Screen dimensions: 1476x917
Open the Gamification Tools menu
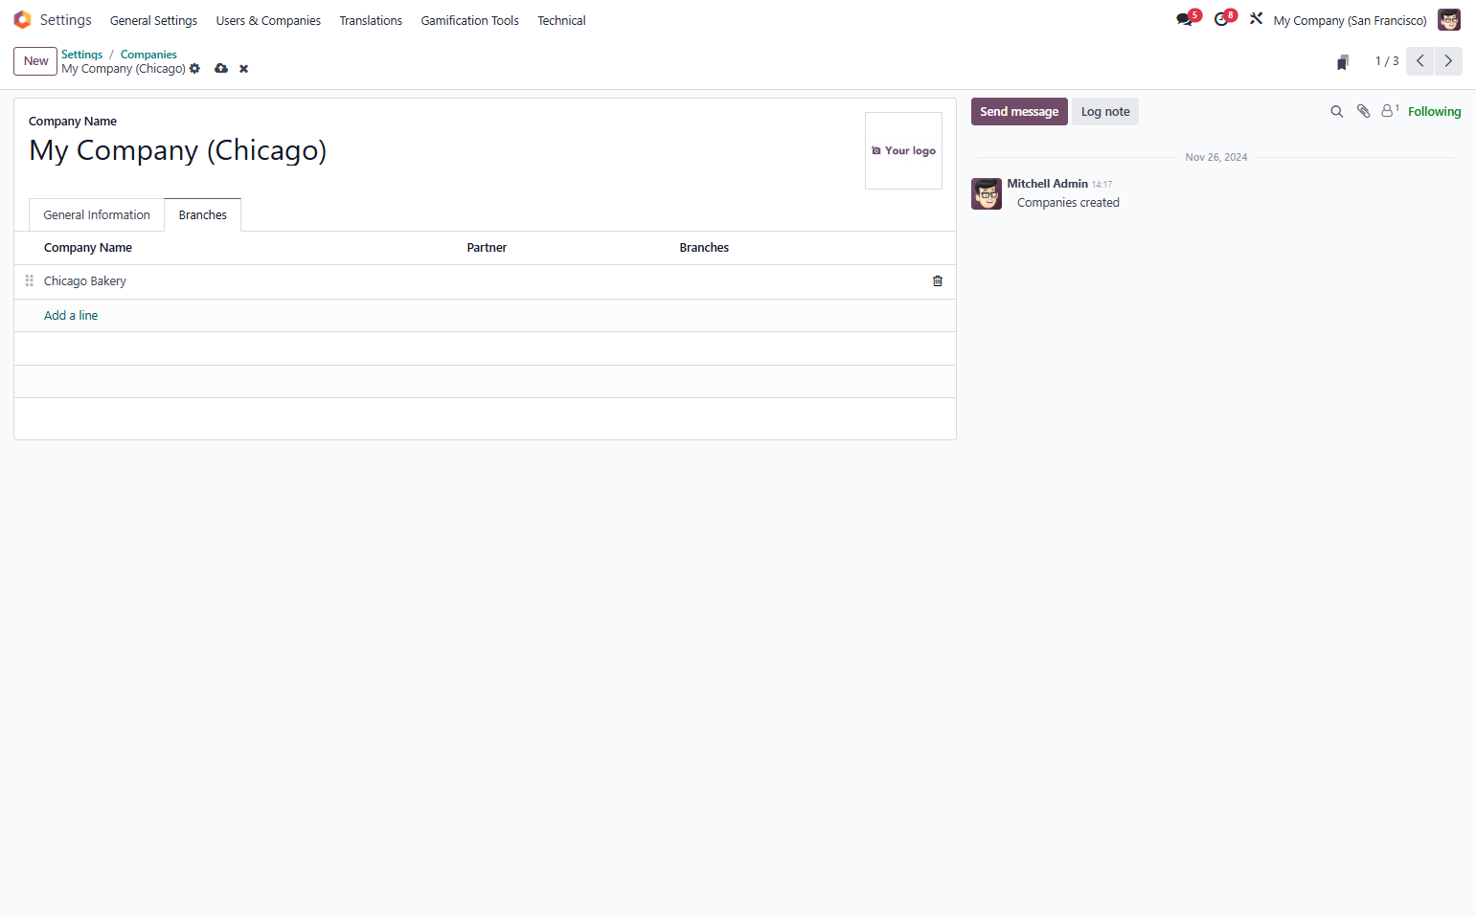469,21
